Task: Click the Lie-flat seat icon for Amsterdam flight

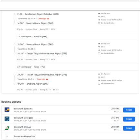Action: 99,14
